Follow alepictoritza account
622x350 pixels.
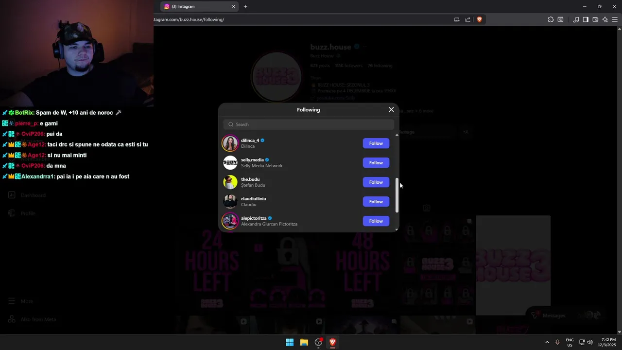(376, 221)
